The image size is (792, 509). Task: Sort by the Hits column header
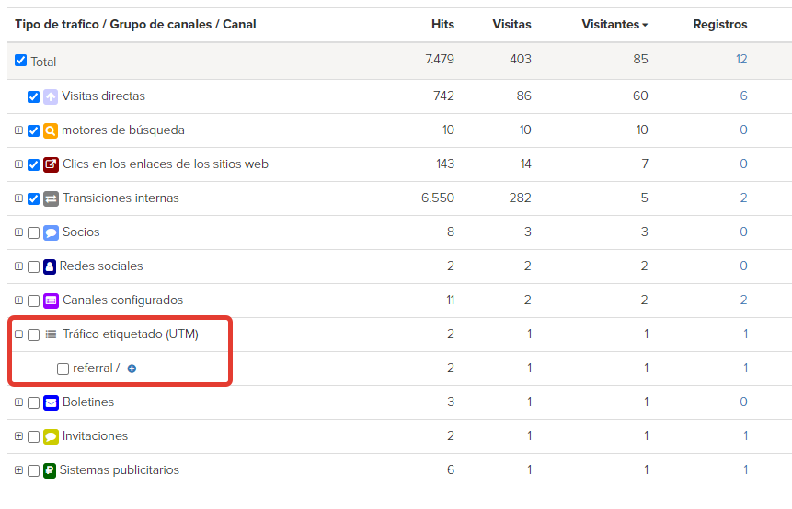click(x=442, y=24)
